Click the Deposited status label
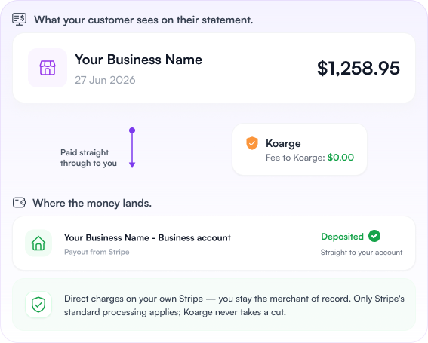This screenshot has width=428, height=343. 342,237
